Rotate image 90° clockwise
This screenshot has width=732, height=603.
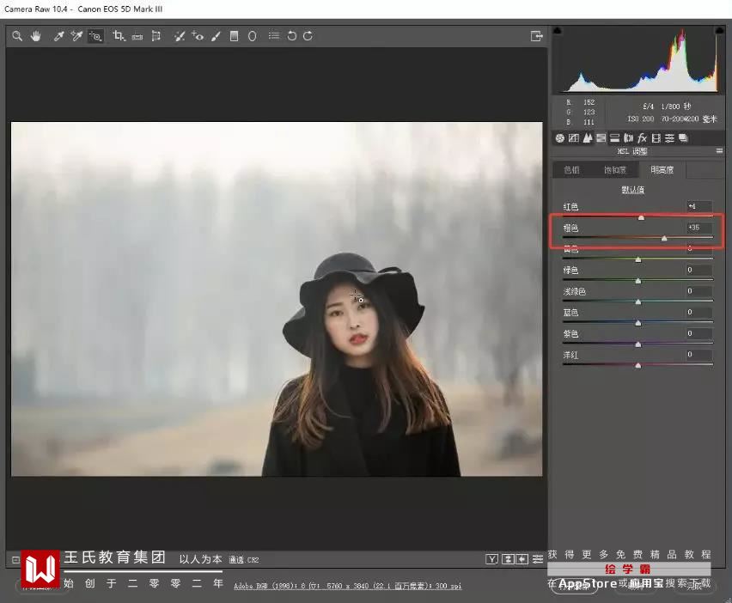coord(308,36)
